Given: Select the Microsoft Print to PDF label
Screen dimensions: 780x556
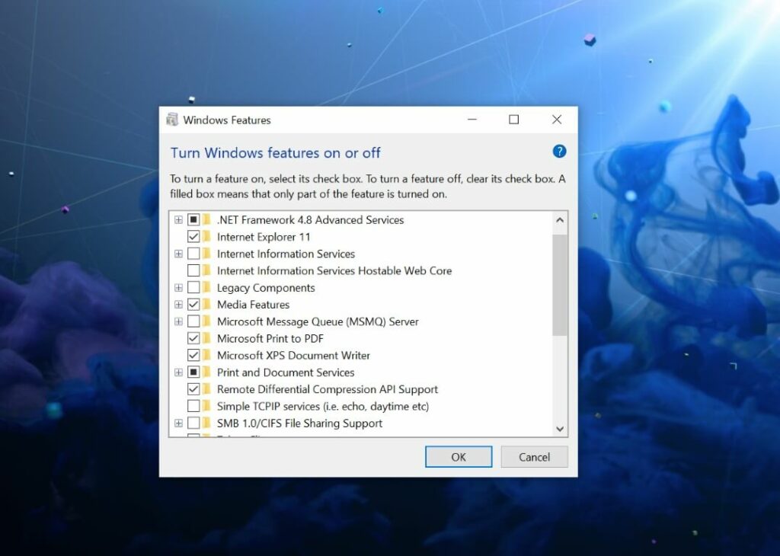Looking at the screenshot, I should (270, 338).
